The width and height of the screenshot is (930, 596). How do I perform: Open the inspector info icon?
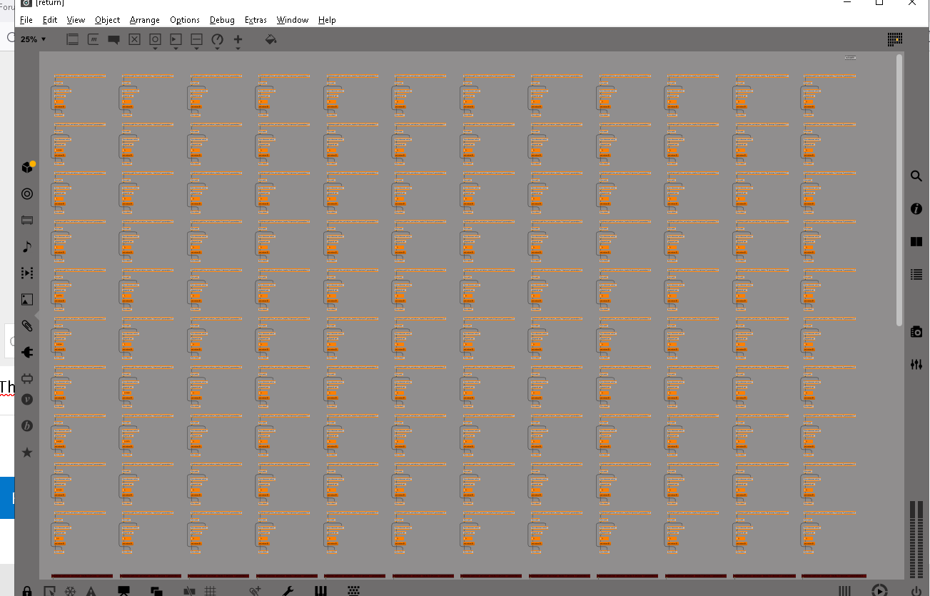(x=916, y=208)
